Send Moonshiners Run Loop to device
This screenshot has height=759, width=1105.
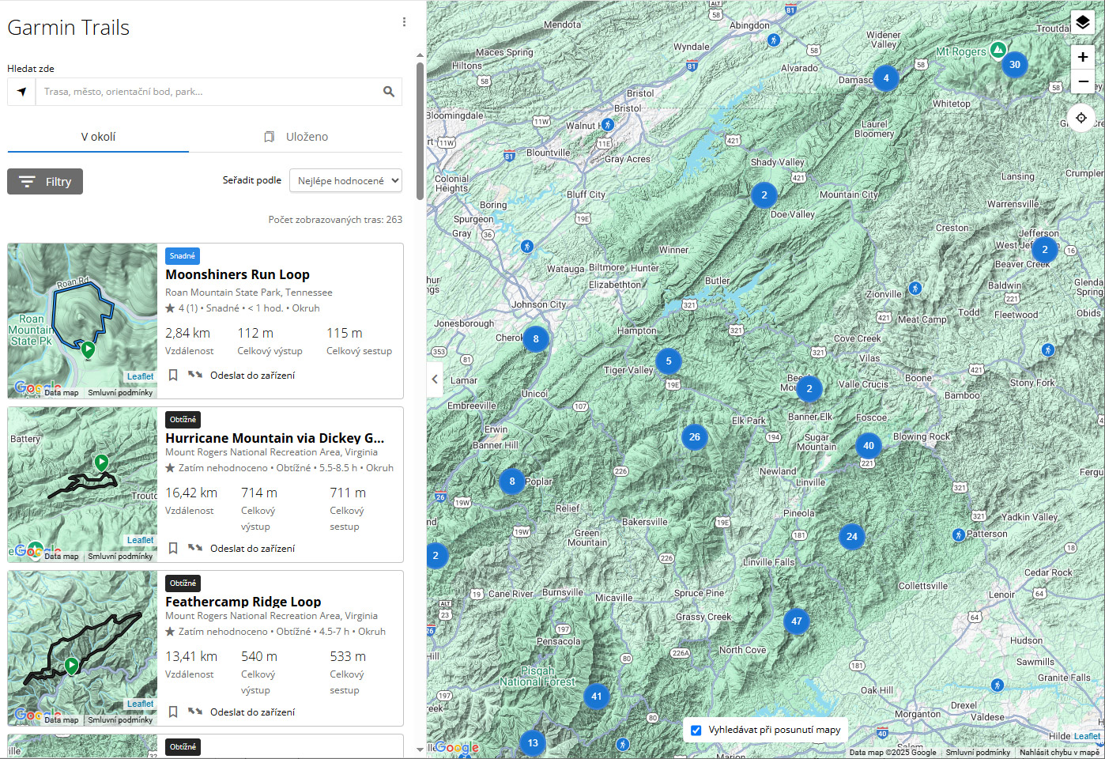(241, 375)
